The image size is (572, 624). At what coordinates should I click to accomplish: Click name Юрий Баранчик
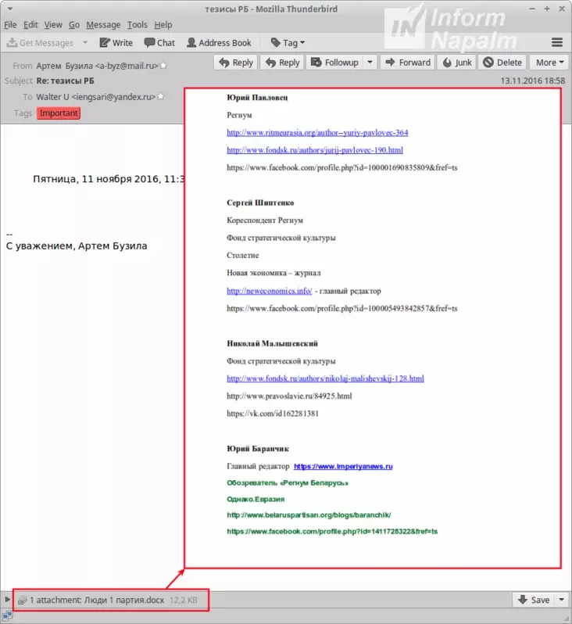coord(258,449)
